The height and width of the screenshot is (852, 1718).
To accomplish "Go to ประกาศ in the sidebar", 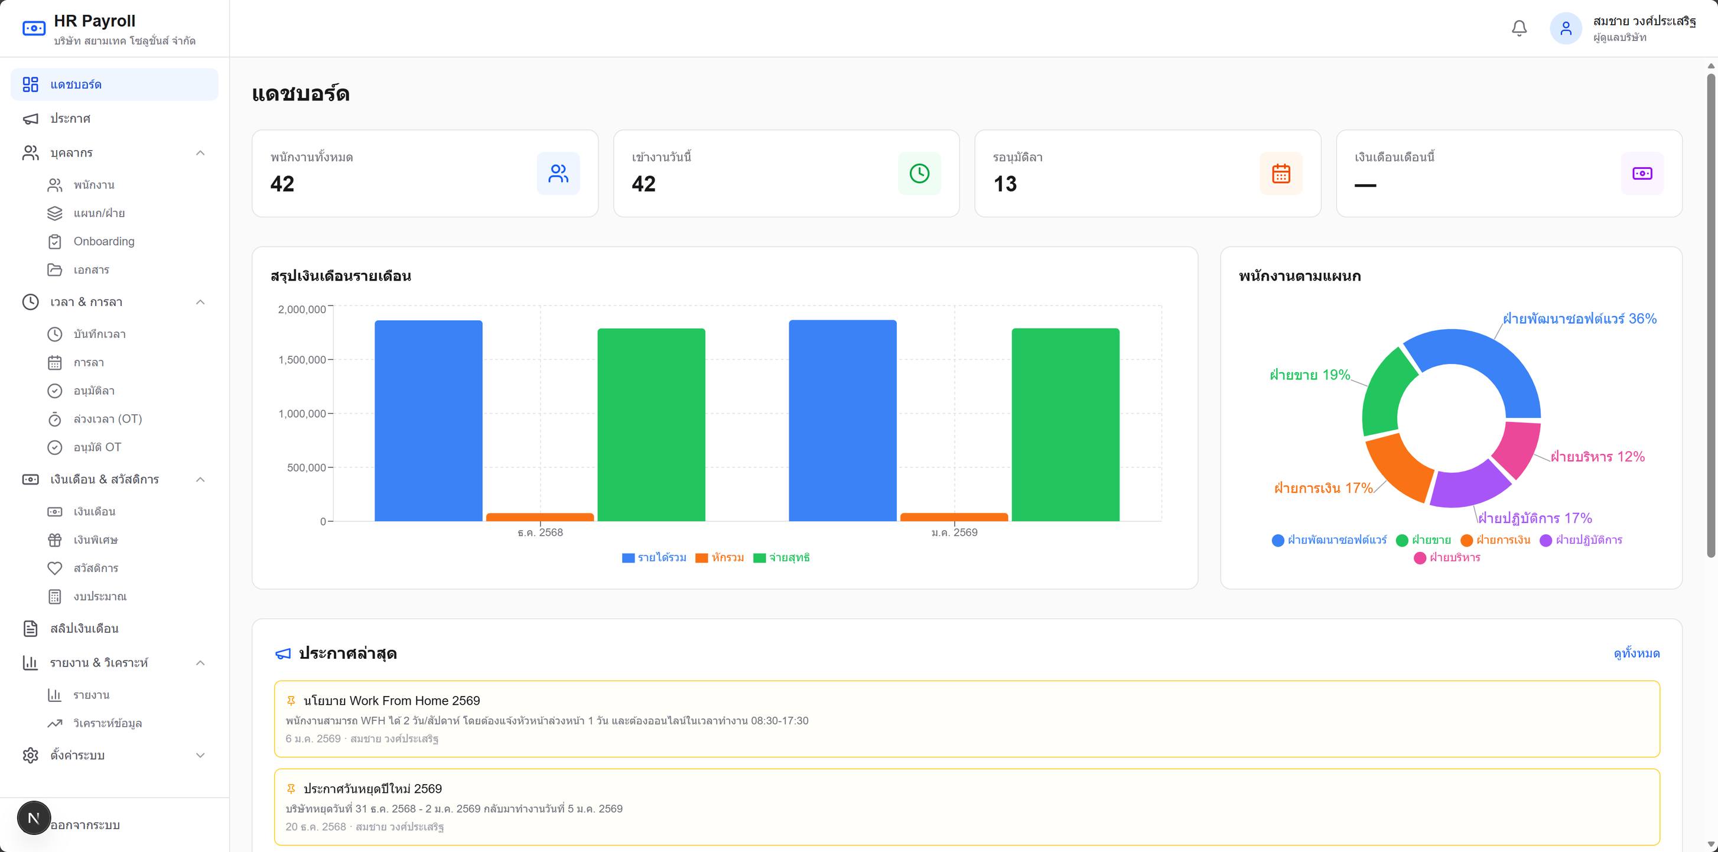I will pyautogui.click(x=114, y=119).
